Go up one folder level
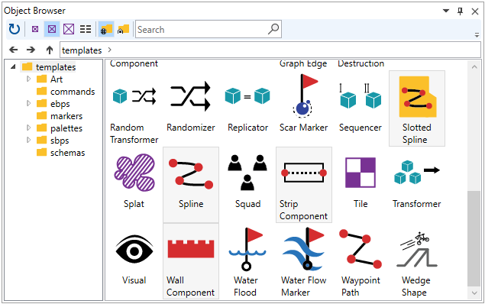This screenshot has width=485, height=304. (x=49, y=50)
